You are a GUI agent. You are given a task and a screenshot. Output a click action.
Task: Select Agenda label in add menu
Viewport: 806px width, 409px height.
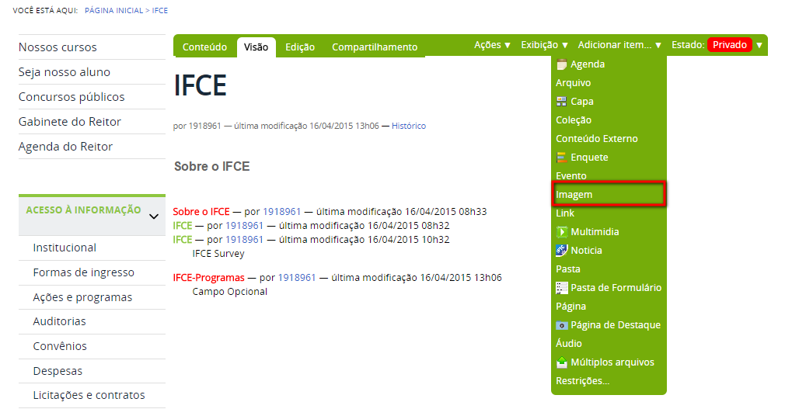588,64
